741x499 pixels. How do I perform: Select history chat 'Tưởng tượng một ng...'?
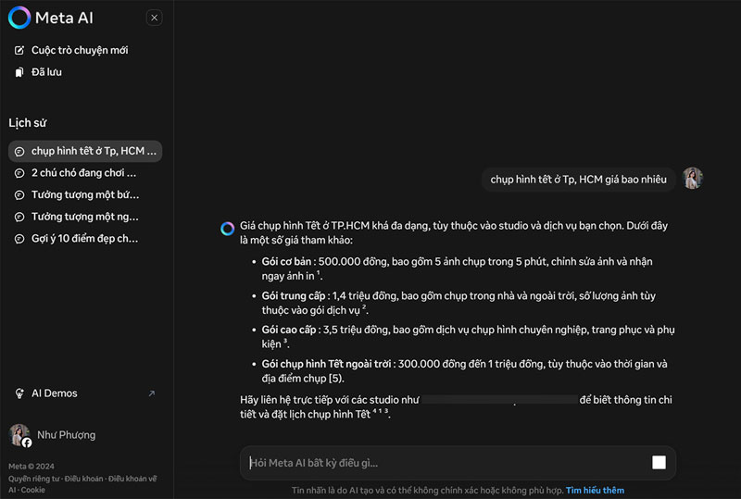(84, 217)
